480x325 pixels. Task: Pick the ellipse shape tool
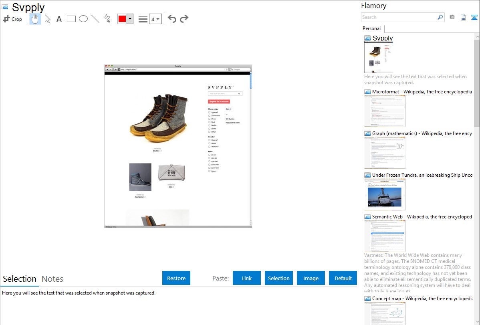click(83, 19)
